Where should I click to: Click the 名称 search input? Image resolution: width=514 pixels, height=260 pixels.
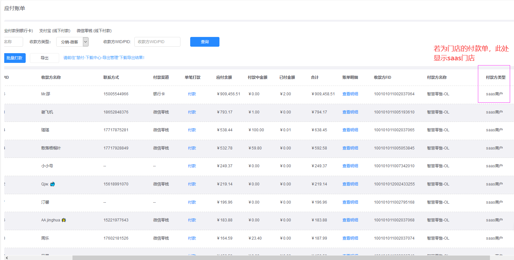(x=13, y=42)
